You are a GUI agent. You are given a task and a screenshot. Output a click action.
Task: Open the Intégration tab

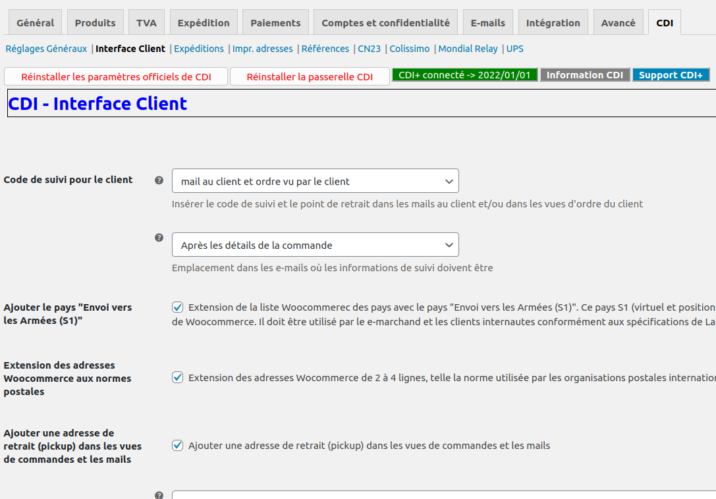pos(553,22)
